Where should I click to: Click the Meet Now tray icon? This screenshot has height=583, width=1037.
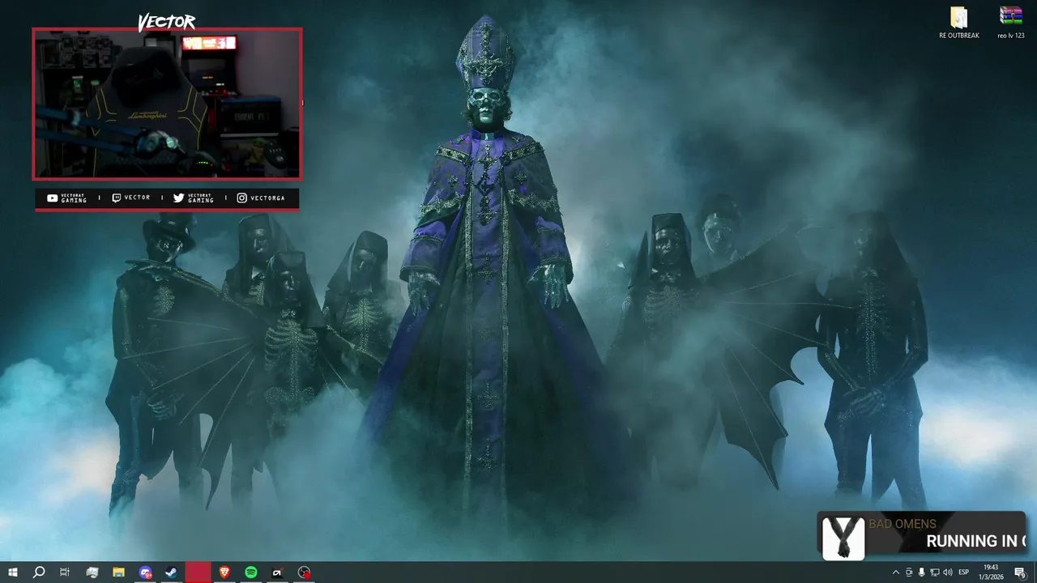tap(909, 572)
